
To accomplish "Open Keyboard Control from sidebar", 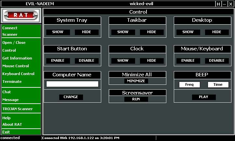I will [x=18, y=74].
